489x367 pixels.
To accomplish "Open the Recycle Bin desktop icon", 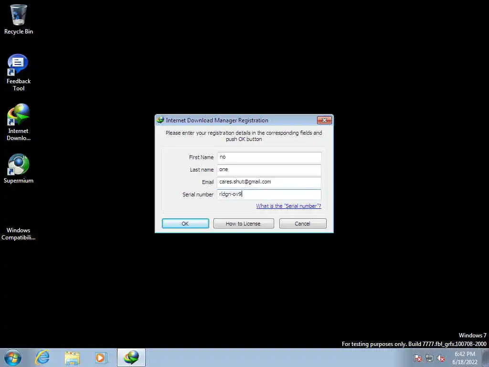I will coord(19,19).
